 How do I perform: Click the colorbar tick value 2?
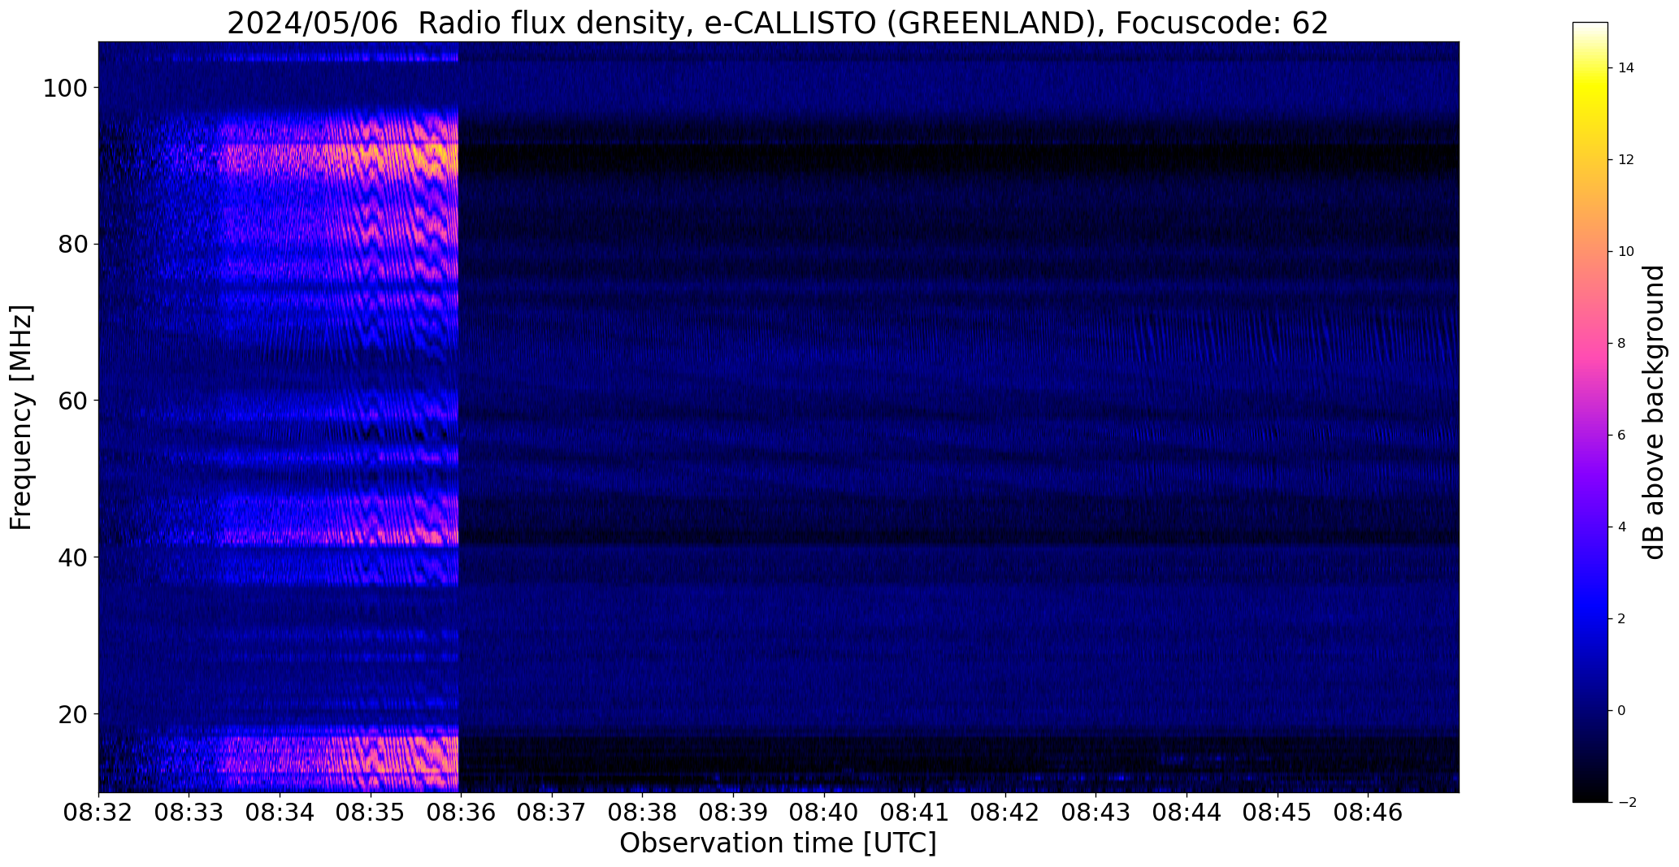click(x=1622, y=619)
